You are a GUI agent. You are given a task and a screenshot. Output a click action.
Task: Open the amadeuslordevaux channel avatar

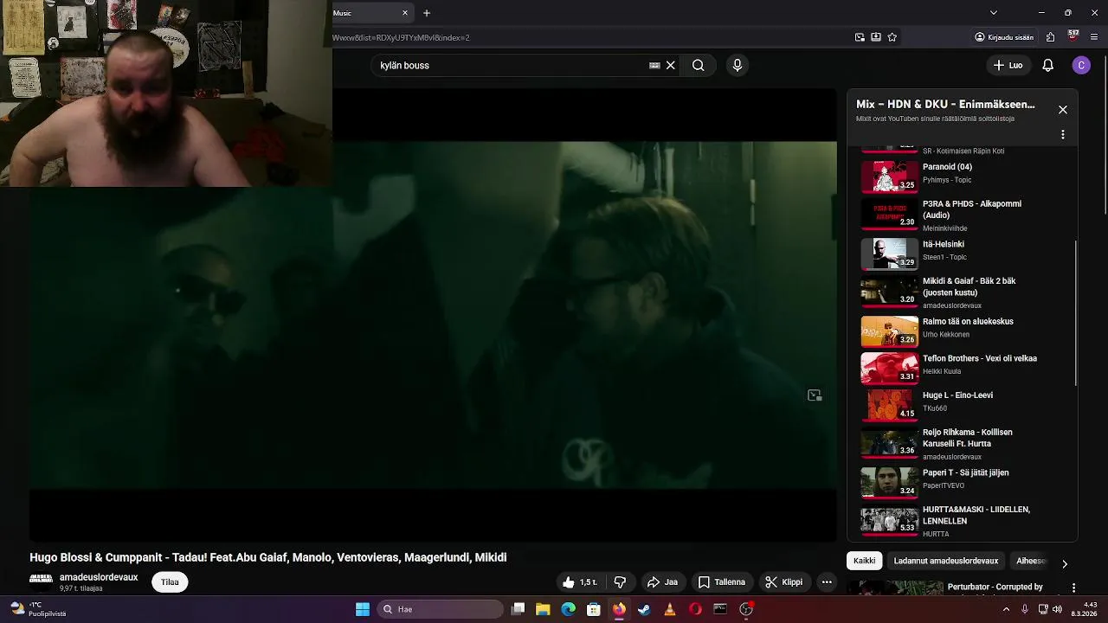(x=41, y=579)
